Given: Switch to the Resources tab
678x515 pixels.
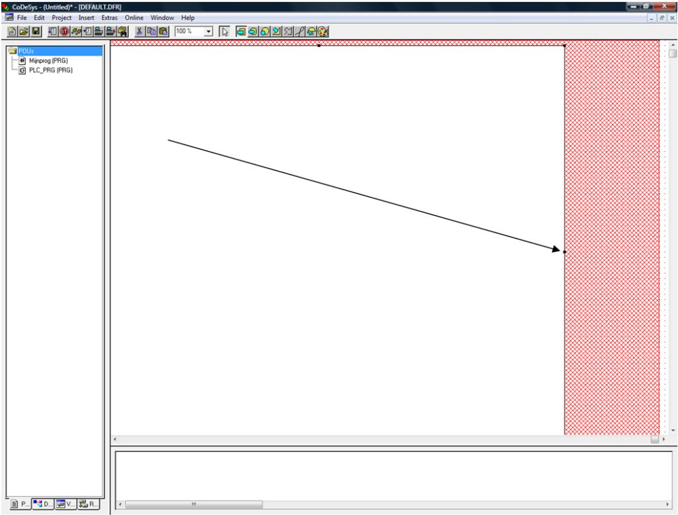Looking at the screenshot, I should pos(87,504).
